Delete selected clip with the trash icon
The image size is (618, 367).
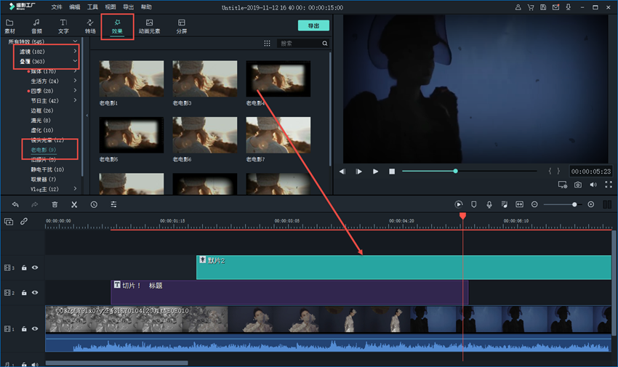(x=55, y=205)
